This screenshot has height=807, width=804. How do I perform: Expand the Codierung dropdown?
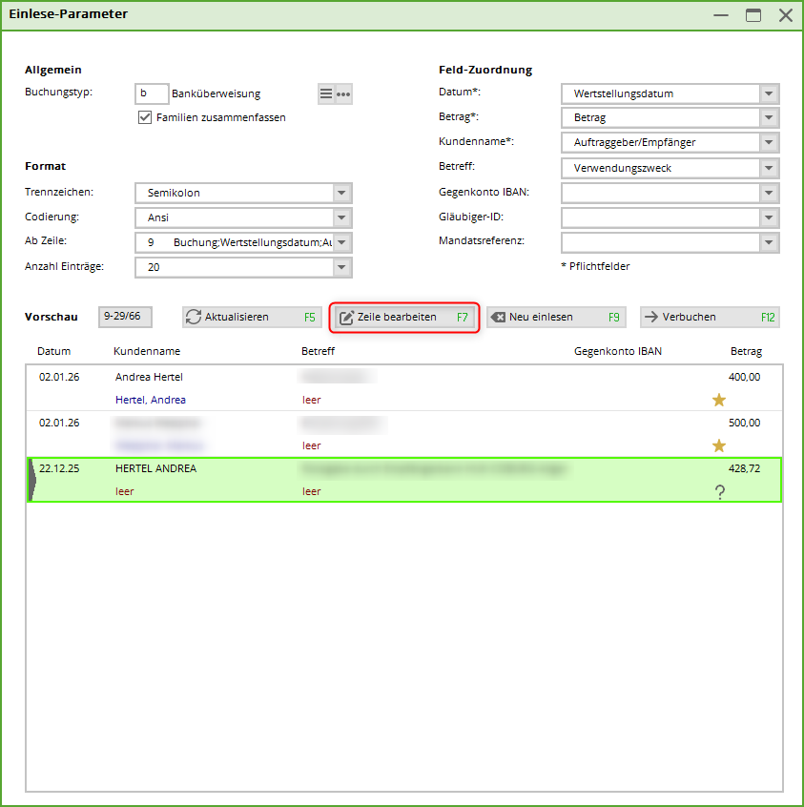coord(342,217)
